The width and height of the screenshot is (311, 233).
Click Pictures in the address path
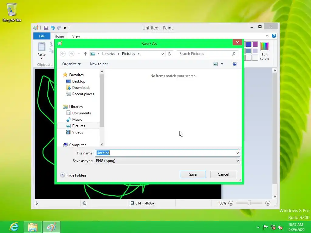(x=128, y=54)
